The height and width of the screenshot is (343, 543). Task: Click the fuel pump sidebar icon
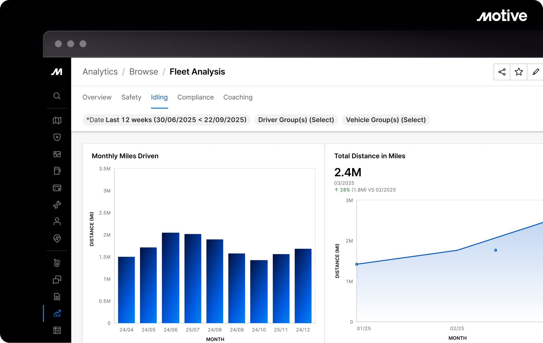coord(57,171)
